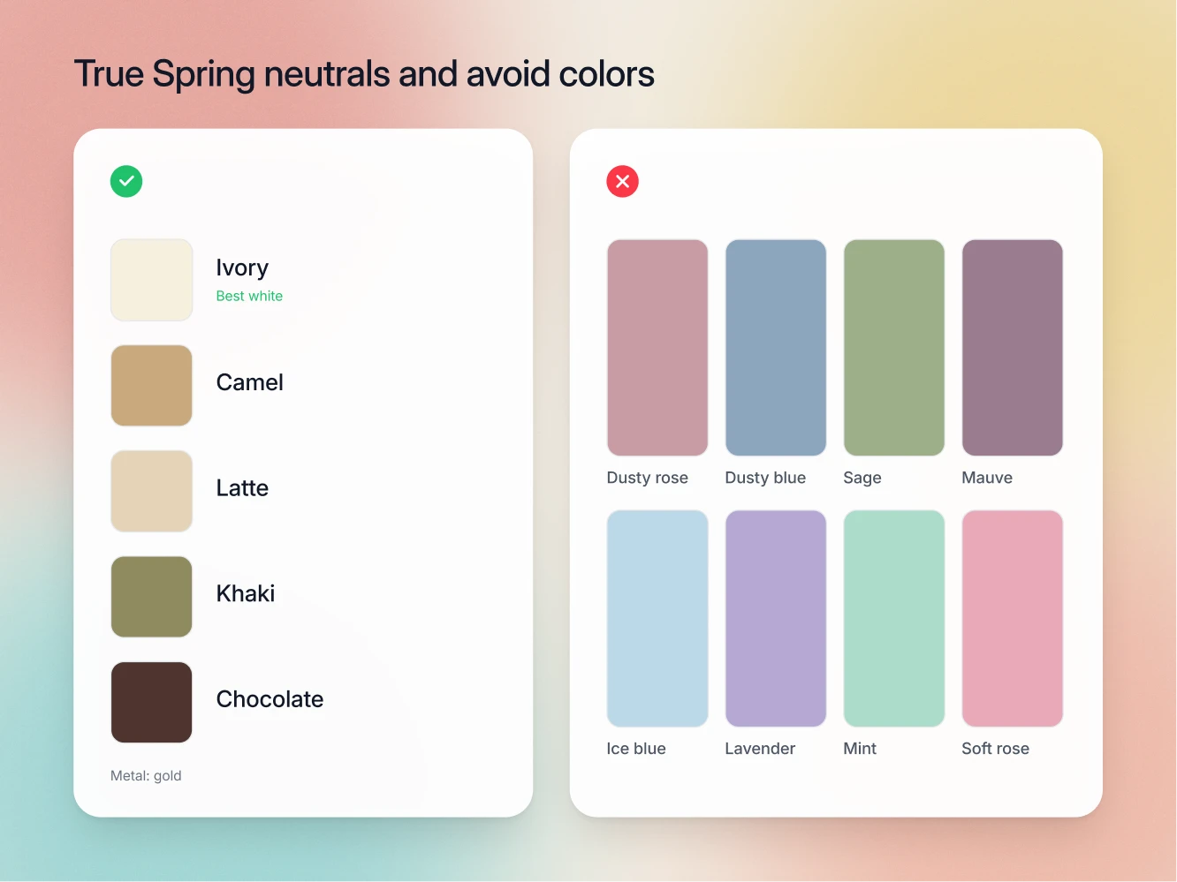The width and height of the screenshot is (1177, 882).
Task: Click the "True Spring neutrals and avoid colors" heading
Action: pyautogui.click(x=364, y=75)
